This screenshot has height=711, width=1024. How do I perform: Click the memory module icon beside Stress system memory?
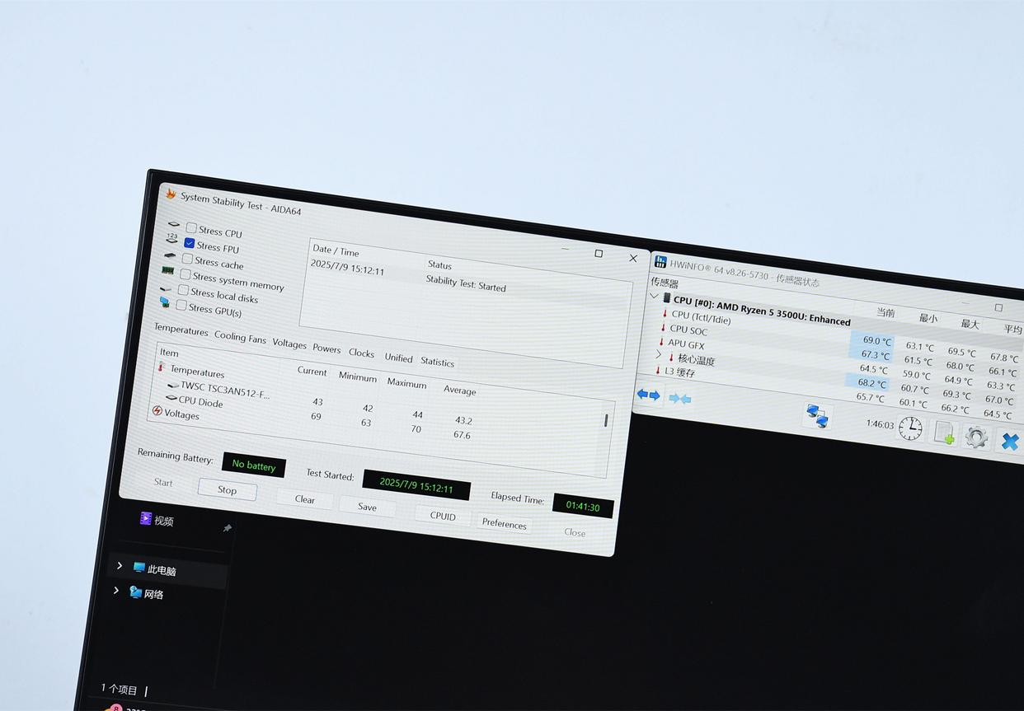coord(167,270)
